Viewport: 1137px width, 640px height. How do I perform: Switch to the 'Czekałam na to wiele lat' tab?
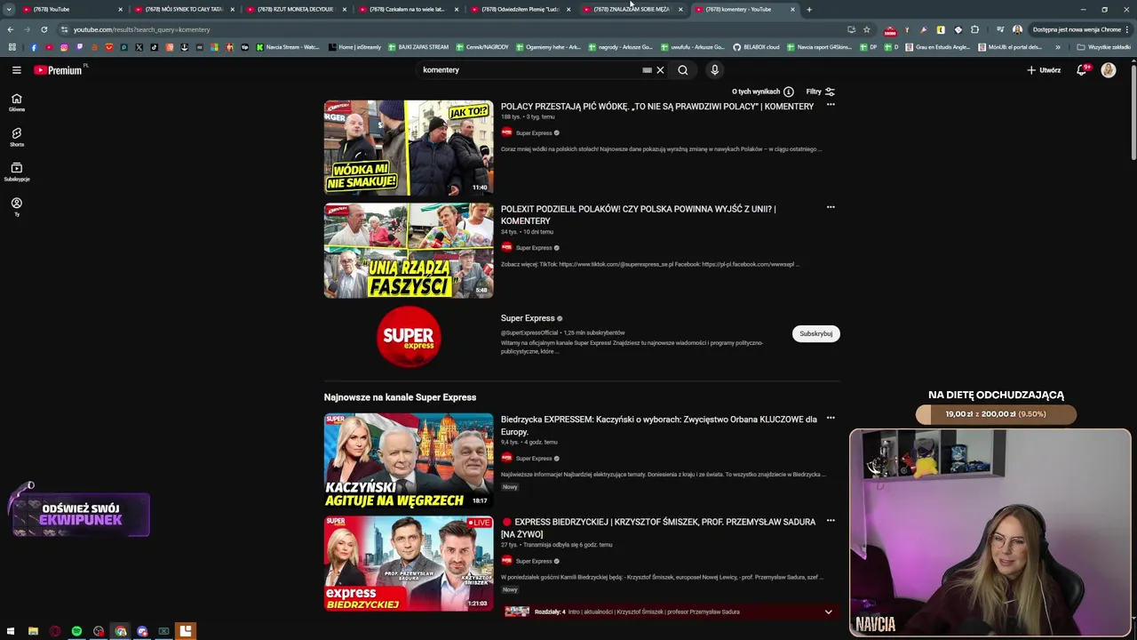coord(407,10)
